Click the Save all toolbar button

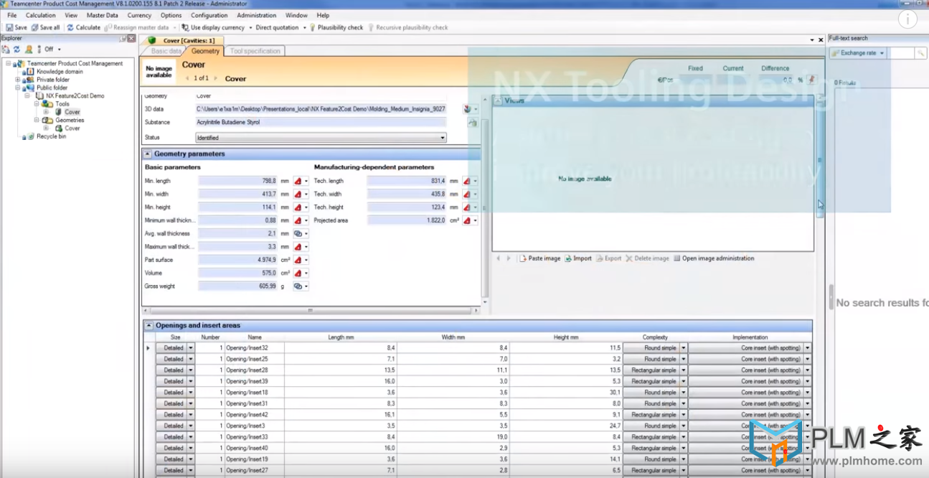coord(44,27)
